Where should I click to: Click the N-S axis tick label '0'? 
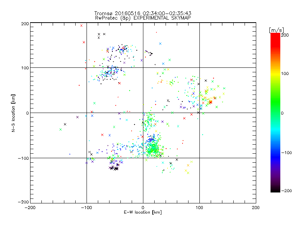pos(27,113)
